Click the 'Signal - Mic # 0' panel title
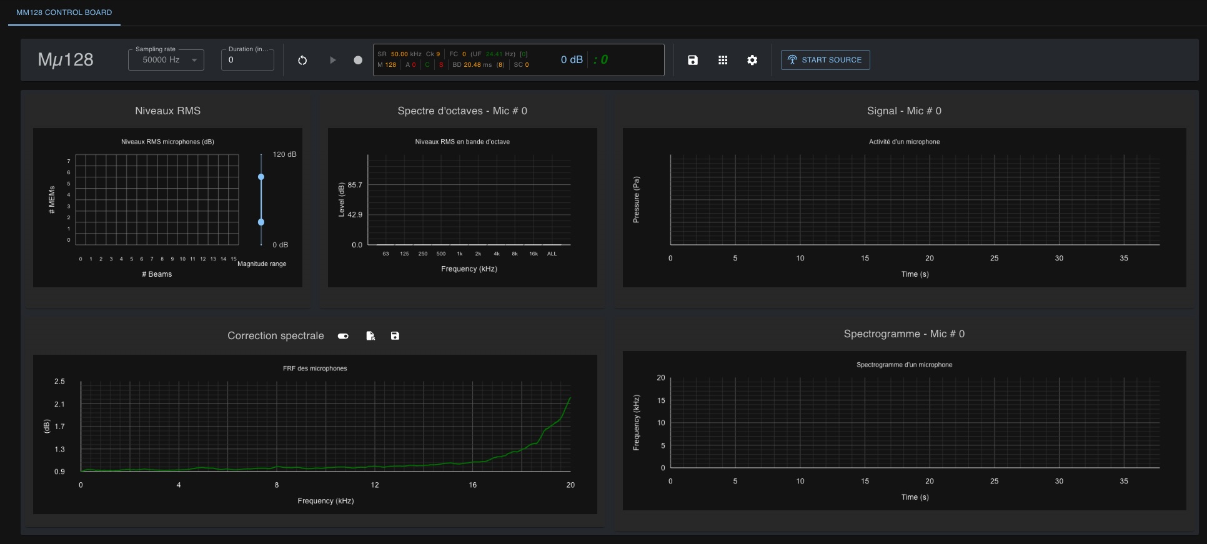This screenshot has height=544, width=1207. [904, 111]
